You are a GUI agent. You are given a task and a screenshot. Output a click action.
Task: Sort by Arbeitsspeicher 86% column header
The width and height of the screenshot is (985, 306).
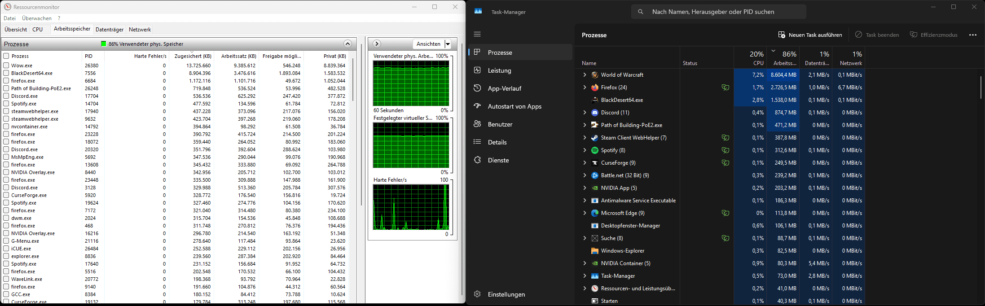[x=783, y=58]
